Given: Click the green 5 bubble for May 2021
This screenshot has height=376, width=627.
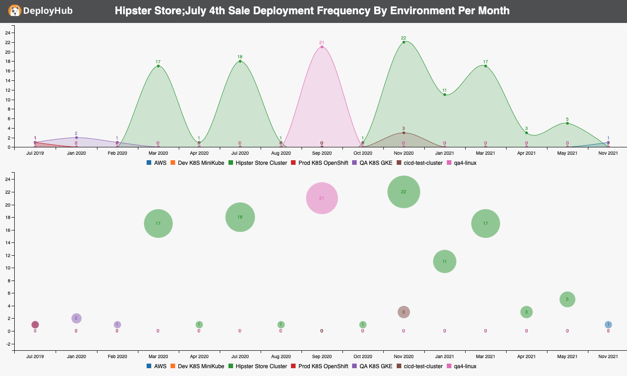Looking at the screenshot, I should pyautogui.click(x=567, y=299).
